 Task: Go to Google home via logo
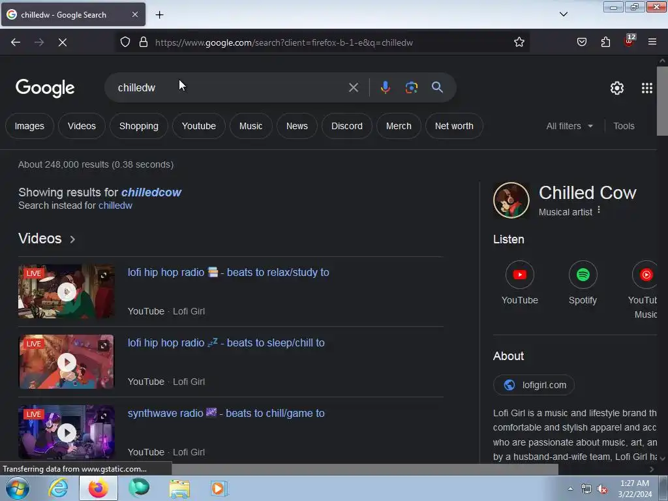coord(45,88)
